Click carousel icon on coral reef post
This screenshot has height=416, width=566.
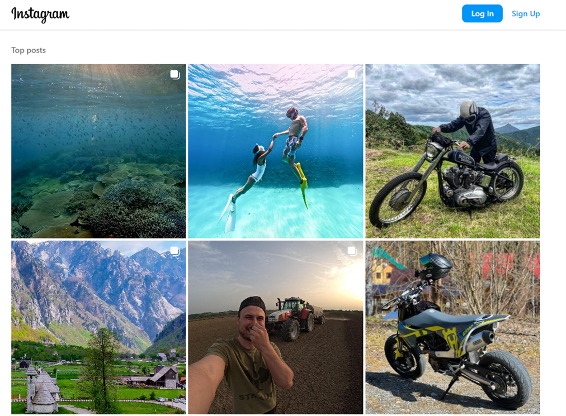pyautogui.click(x=175, y=75)
